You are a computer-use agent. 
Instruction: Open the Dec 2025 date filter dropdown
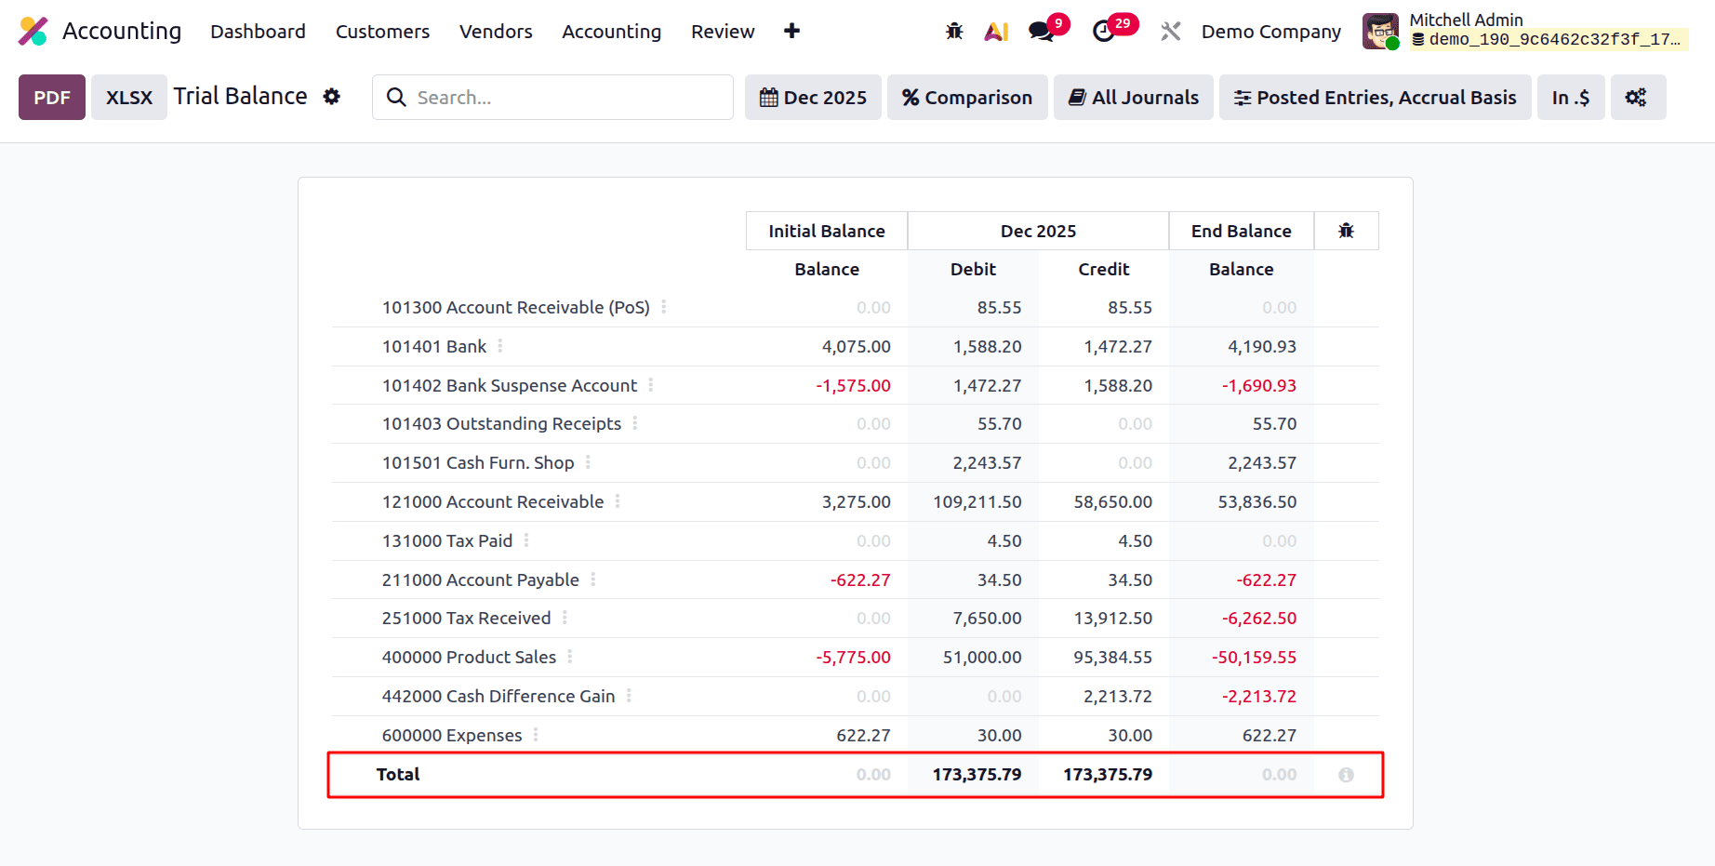[813, 98]
